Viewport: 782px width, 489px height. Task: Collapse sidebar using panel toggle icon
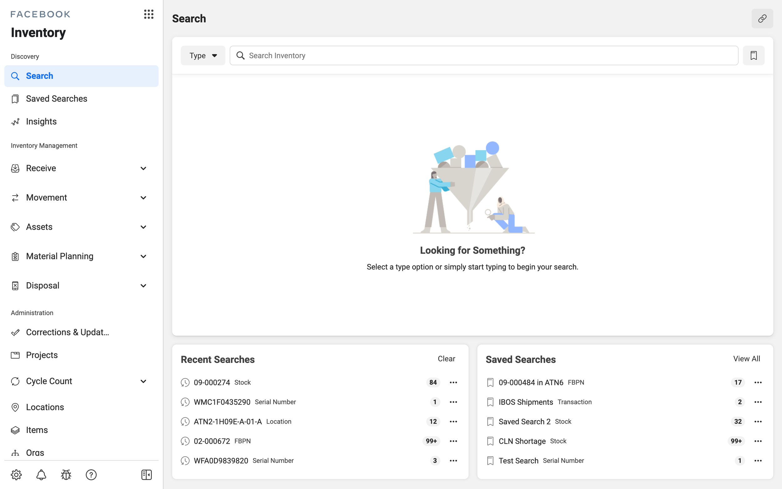146,474
